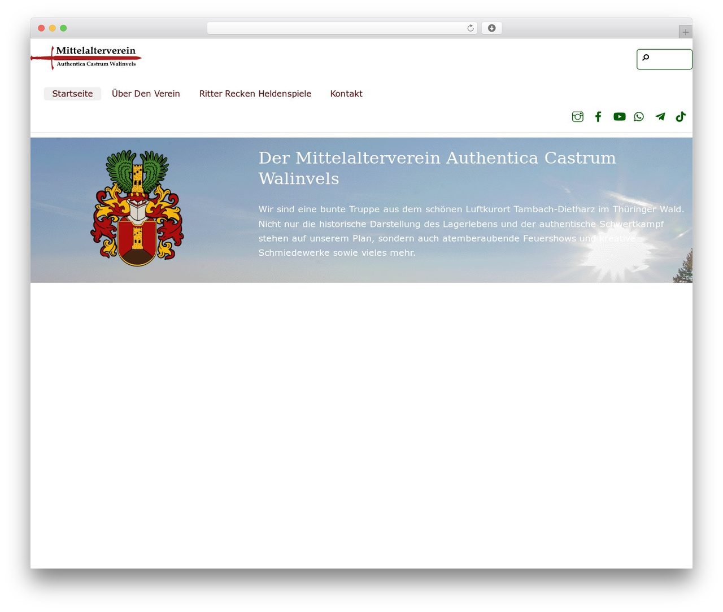
Task: Open the Über Den Verein page
Action: pyautogui.click(x=146, y=94)
